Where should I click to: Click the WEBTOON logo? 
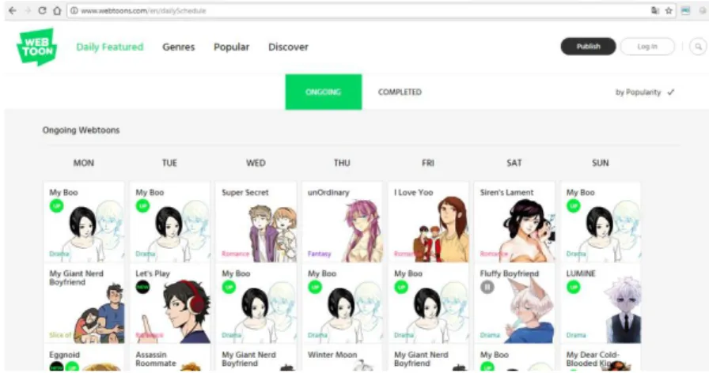pos(37,47)
